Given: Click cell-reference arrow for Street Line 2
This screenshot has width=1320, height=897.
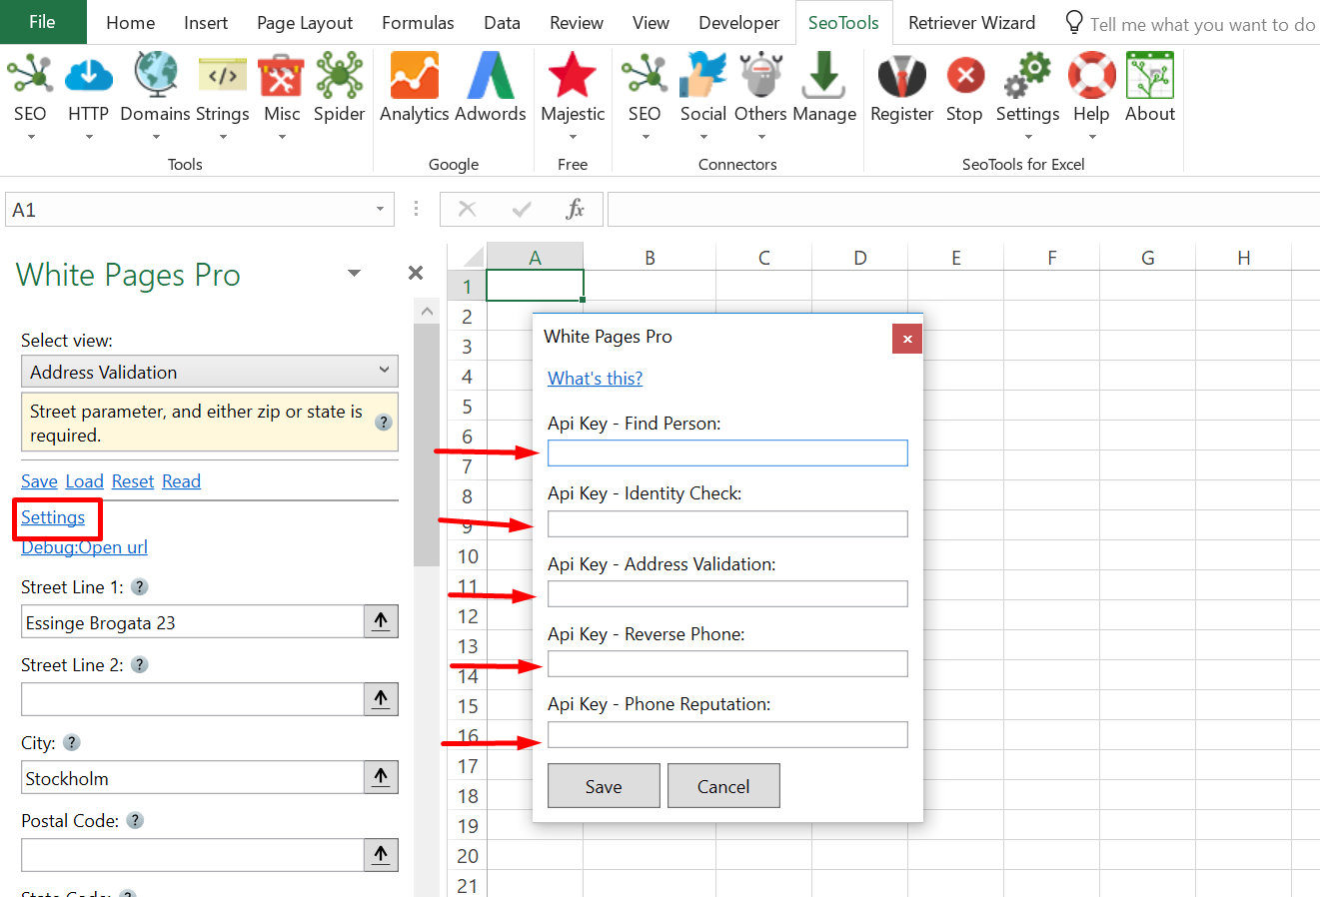Looking at the screenshot, I should [381, 699].
